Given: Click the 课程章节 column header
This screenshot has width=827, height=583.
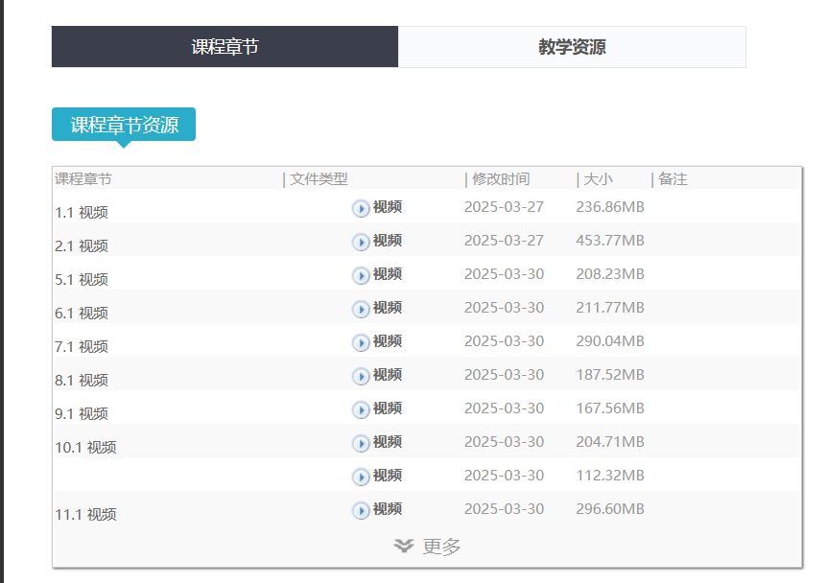Looking at the screenshot, I should (83, 179).
